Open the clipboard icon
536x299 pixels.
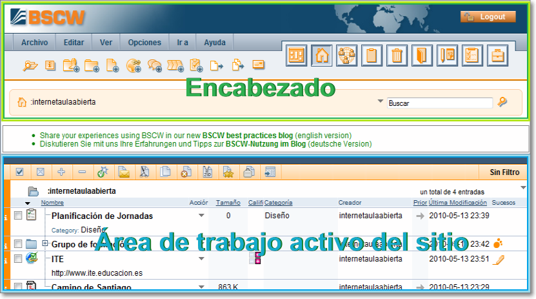372,56
